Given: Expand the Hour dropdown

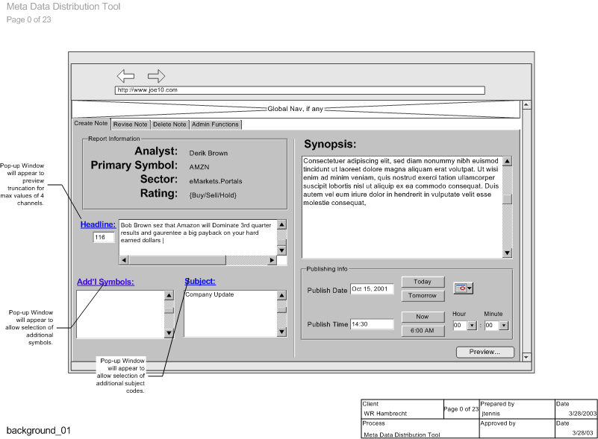Looking at the screenshot, I should point(471,326).
